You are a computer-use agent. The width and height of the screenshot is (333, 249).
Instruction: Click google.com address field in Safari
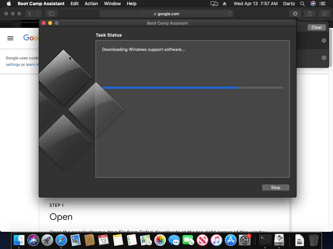pyautogui.click(x=166, y=14)
